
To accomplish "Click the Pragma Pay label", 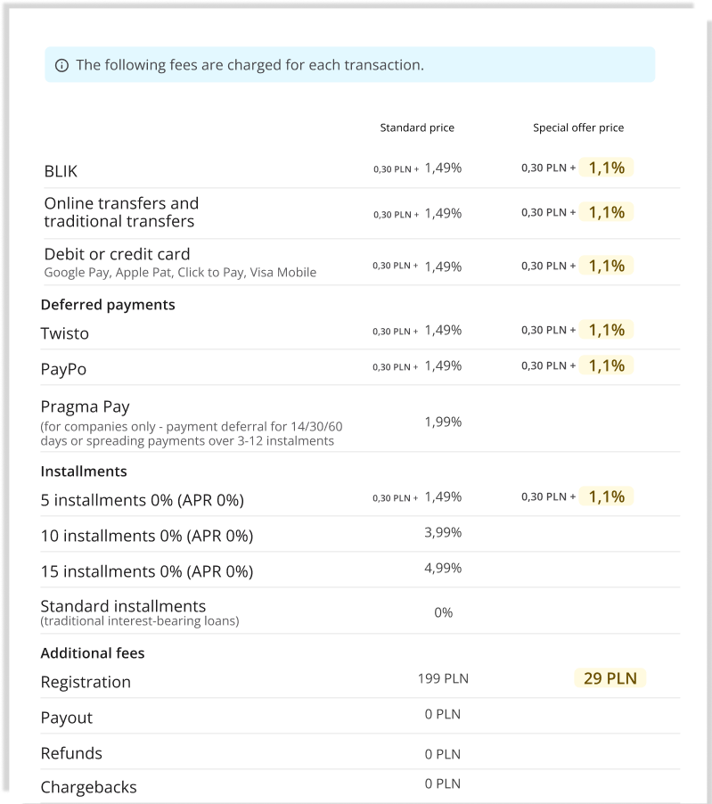I will [85, 406].
